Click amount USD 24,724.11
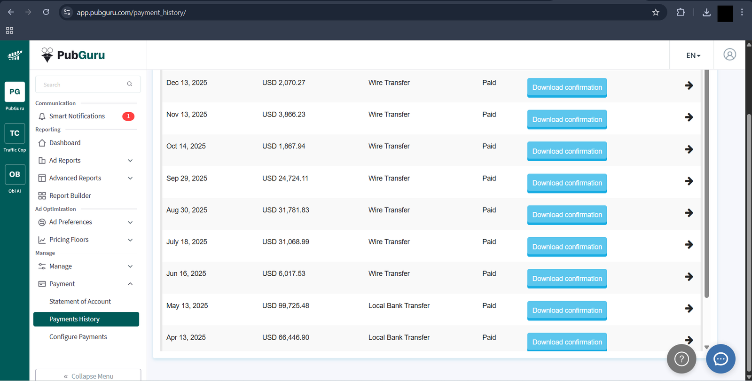 (x=285, y=179)
